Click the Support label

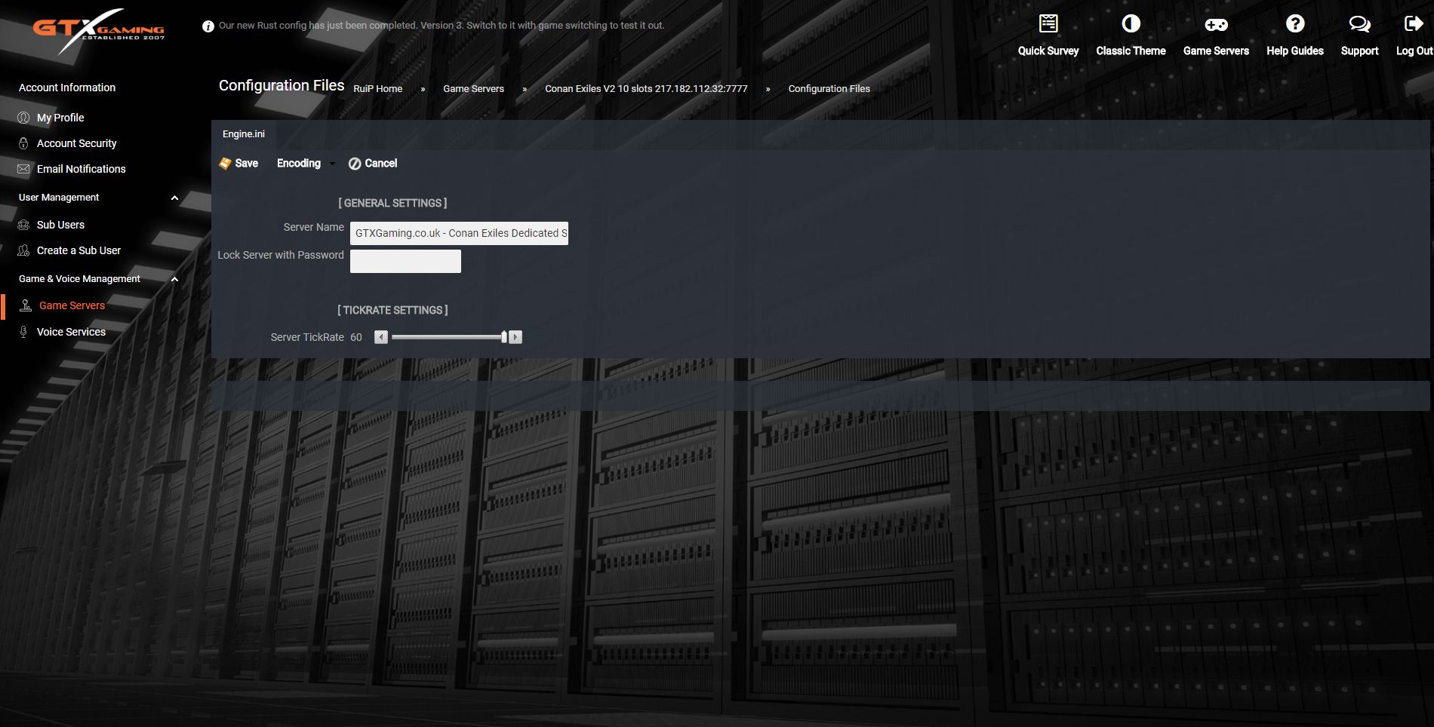pyautogui.click(x=1359, y=51)
